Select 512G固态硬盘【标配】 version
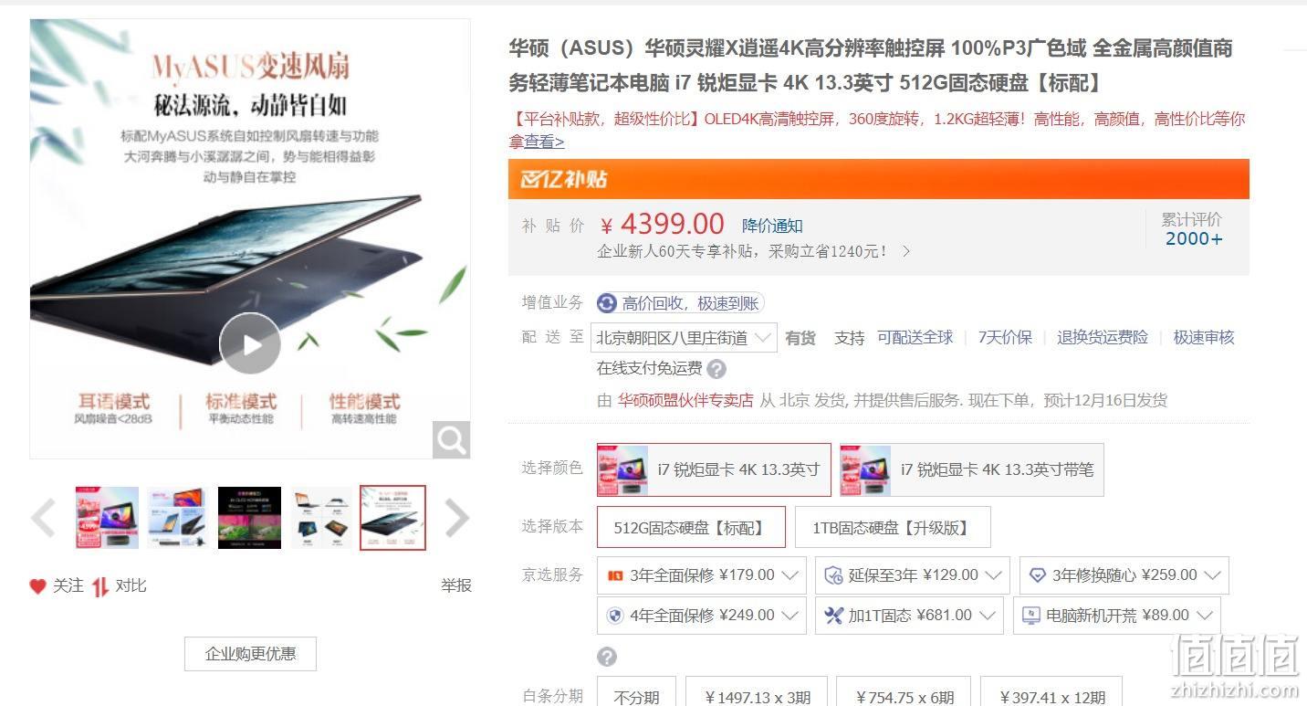This screenshot has height=706, width=1307. [691, 527]
